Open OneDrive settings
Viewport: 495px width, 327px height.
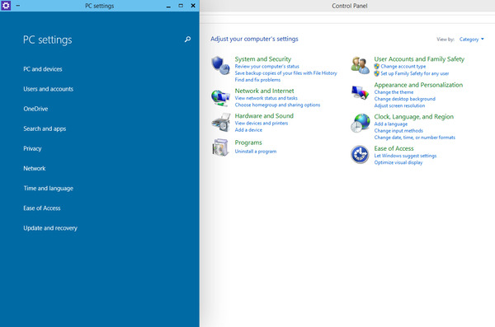[35, 109]
